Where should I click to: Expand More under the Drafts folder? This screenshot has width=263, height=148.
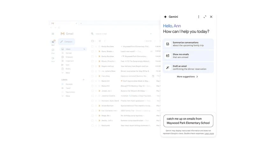68,73
